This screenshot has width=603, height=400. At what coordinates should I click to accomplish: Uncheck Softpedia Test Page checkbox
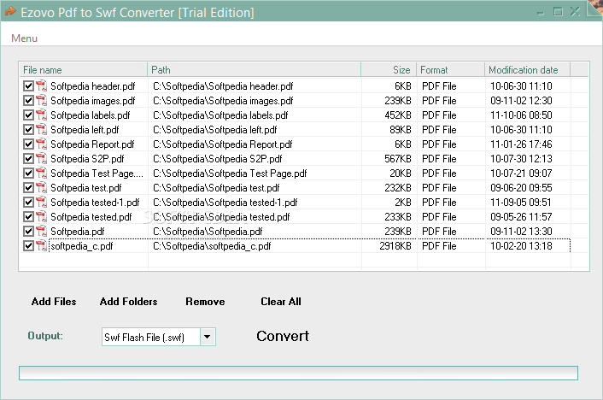[28, 174]
